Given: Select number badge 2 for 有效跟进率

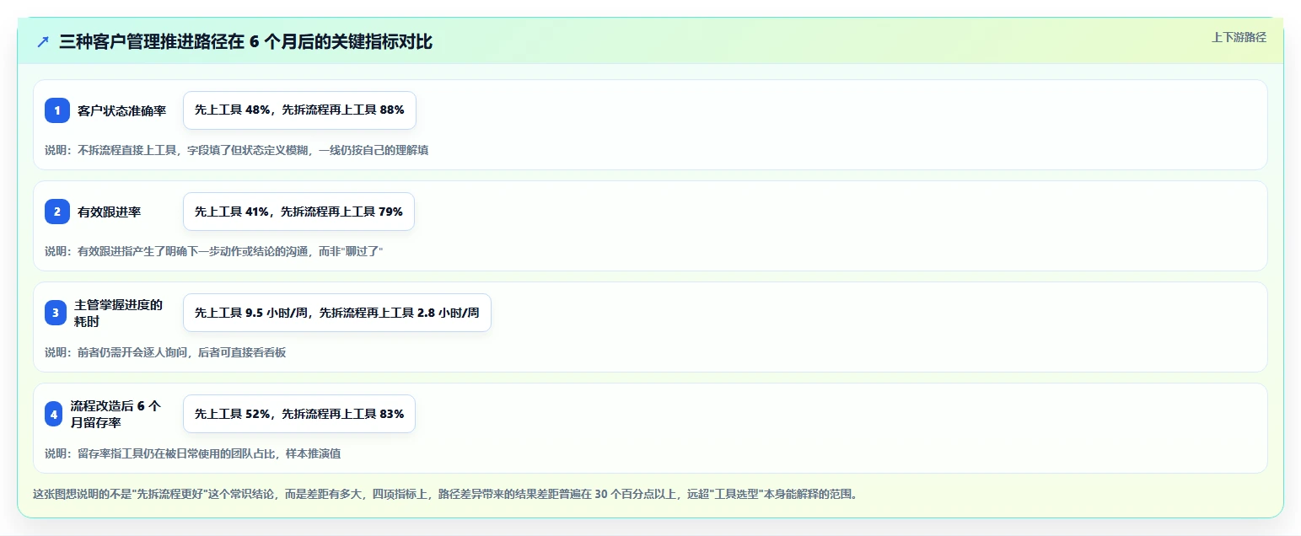Looking at the screenshot, I should [57, 212].
